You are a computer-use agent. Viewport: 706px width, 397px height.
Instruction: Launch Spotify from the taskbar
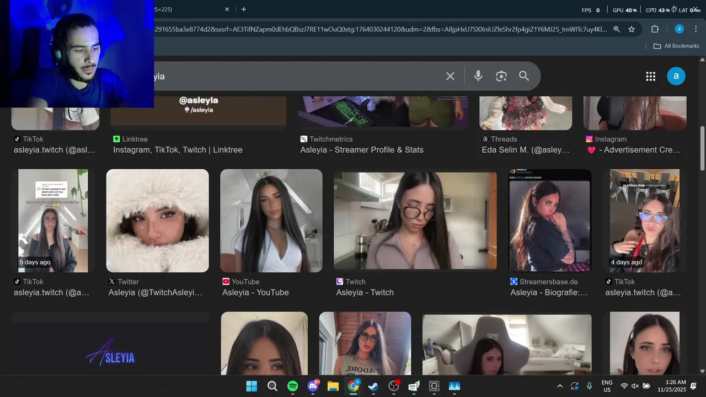293,386
